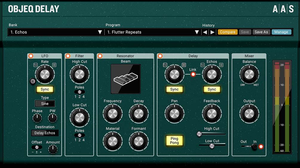The height and width of the screenshot is (168, 300).
Task: Open the LFO Destination Delay Echos selector
Action: [x=45, y=133]
